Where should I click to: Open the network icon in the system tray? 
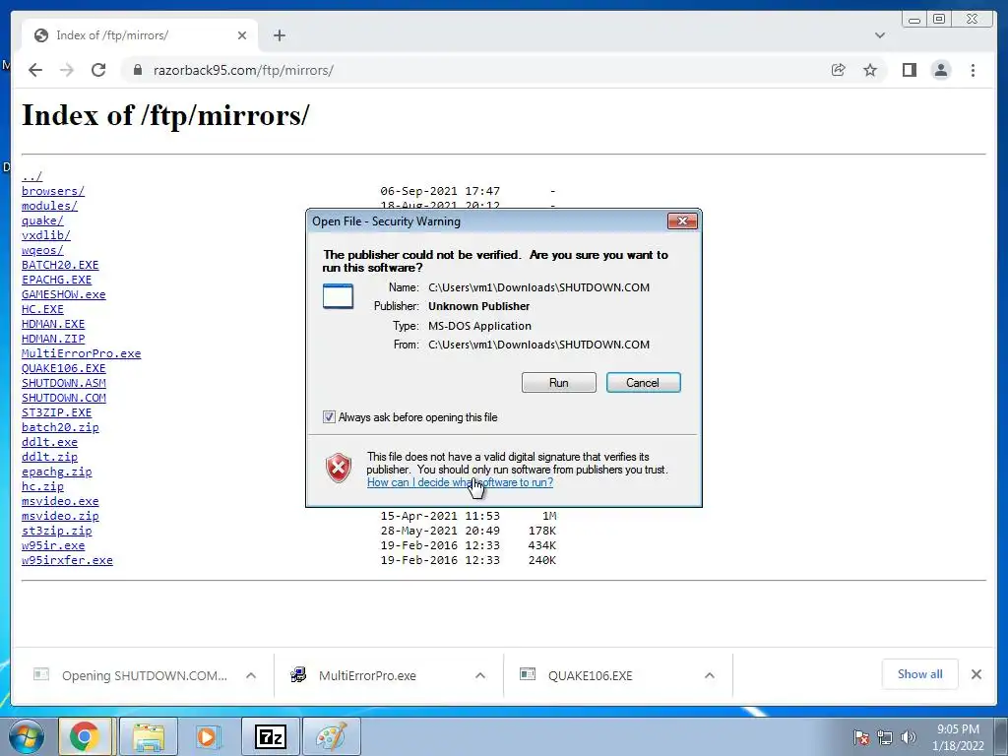click(x=885, y=737)
